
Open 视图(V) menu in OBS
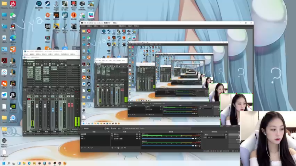96,26
